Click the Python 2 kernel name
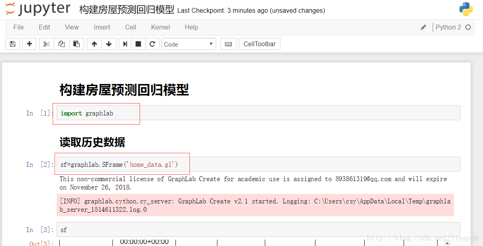Viewport: 483px width, 246px height. click(448, 27)
